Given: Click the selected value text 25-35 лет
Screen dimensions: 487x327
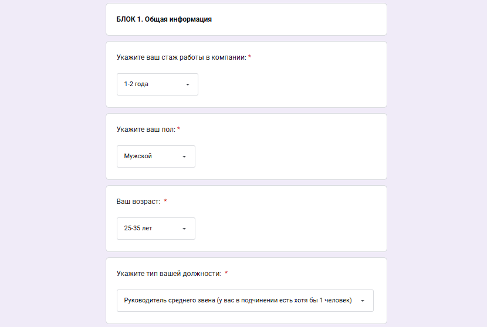Looking at the screenshot, I should tap(138, 229).
